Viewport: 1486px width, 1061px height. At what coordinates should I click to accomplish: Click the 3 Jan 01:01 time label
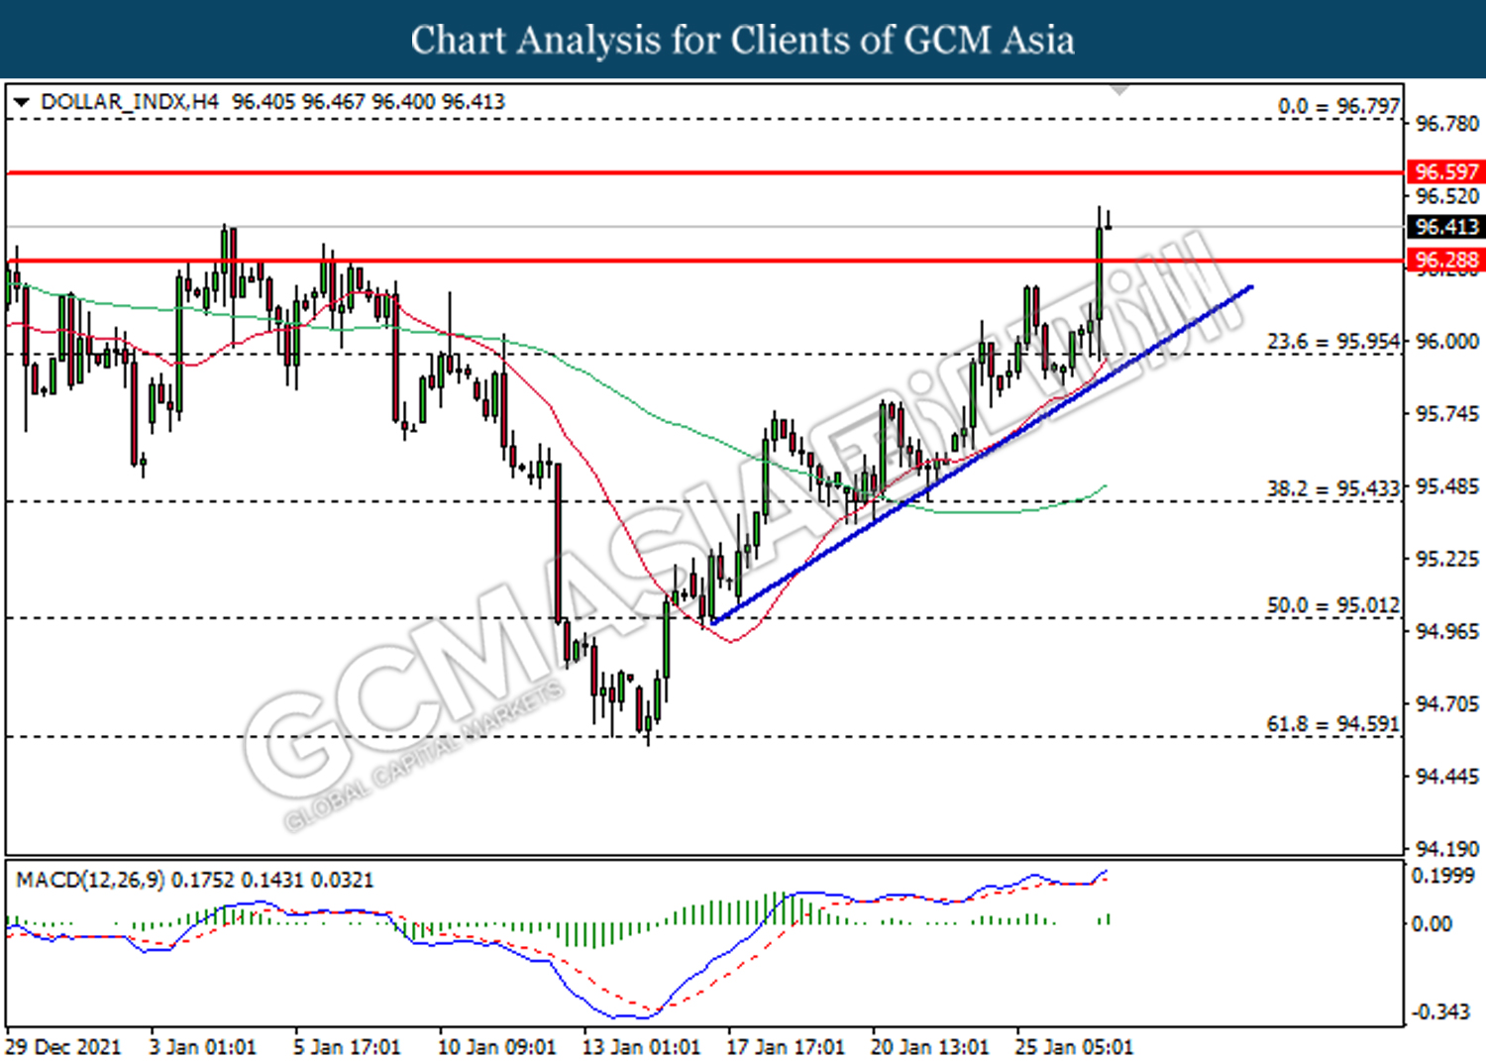point(202,1047)
